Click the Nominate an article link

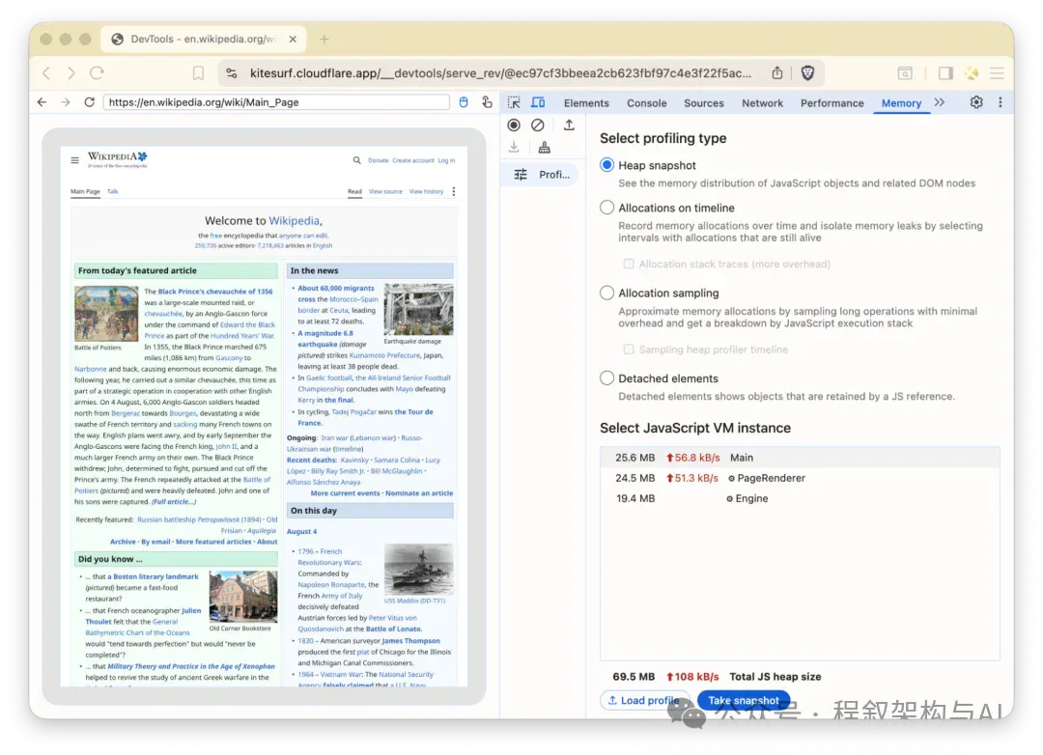(419, 493)
